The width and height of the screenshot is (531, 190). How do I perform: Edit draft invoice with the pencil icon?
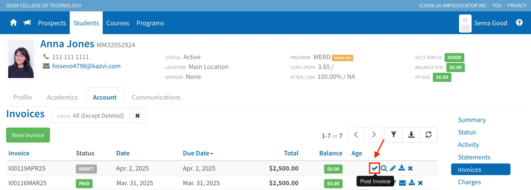pyautogui.click(x=393, y=168)
